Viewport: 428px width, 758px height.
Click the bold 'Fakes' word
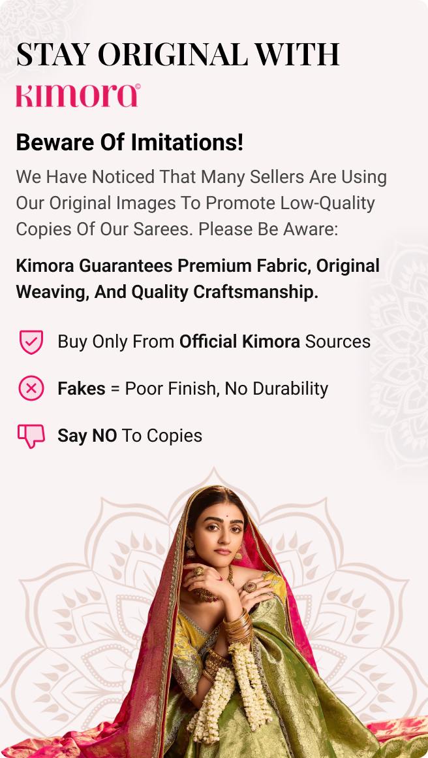pyautogui.click(x=82, y=388)
